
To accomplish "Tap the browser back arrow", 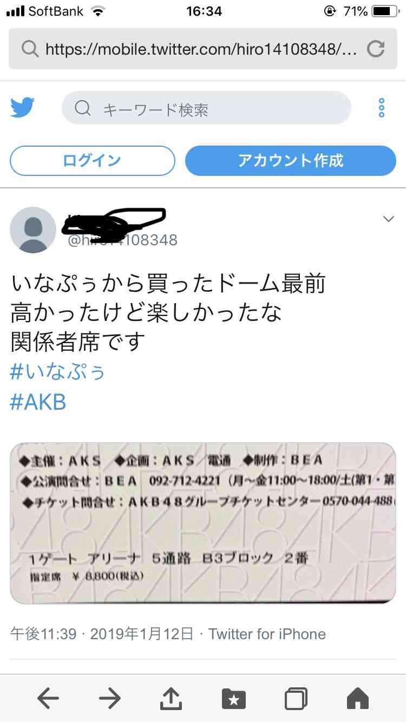I will click(x=48, y=699).
